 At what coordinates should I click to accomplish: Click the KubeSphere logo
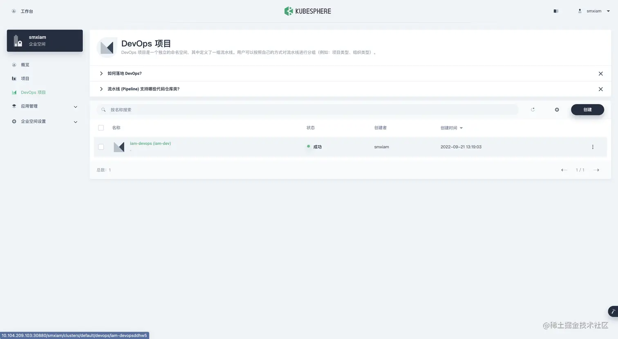308,11
